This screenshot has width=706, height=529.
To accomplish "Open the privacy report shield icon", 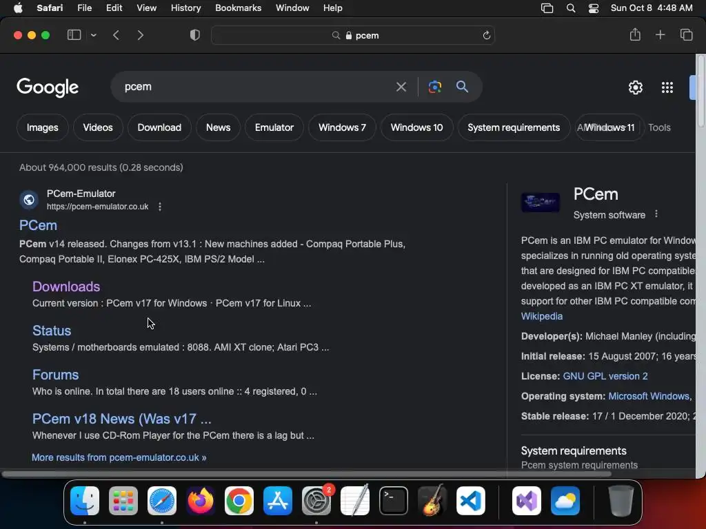I will pos(195,35).
